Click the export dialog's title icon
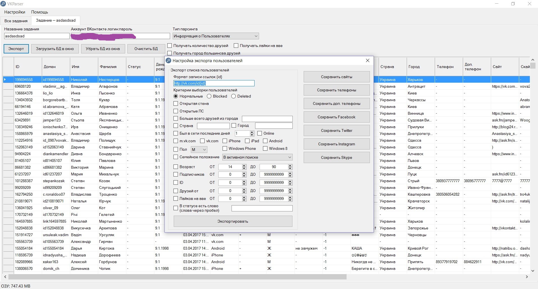Viewport: 538px width, 289px height. click(x=168, y=60)
